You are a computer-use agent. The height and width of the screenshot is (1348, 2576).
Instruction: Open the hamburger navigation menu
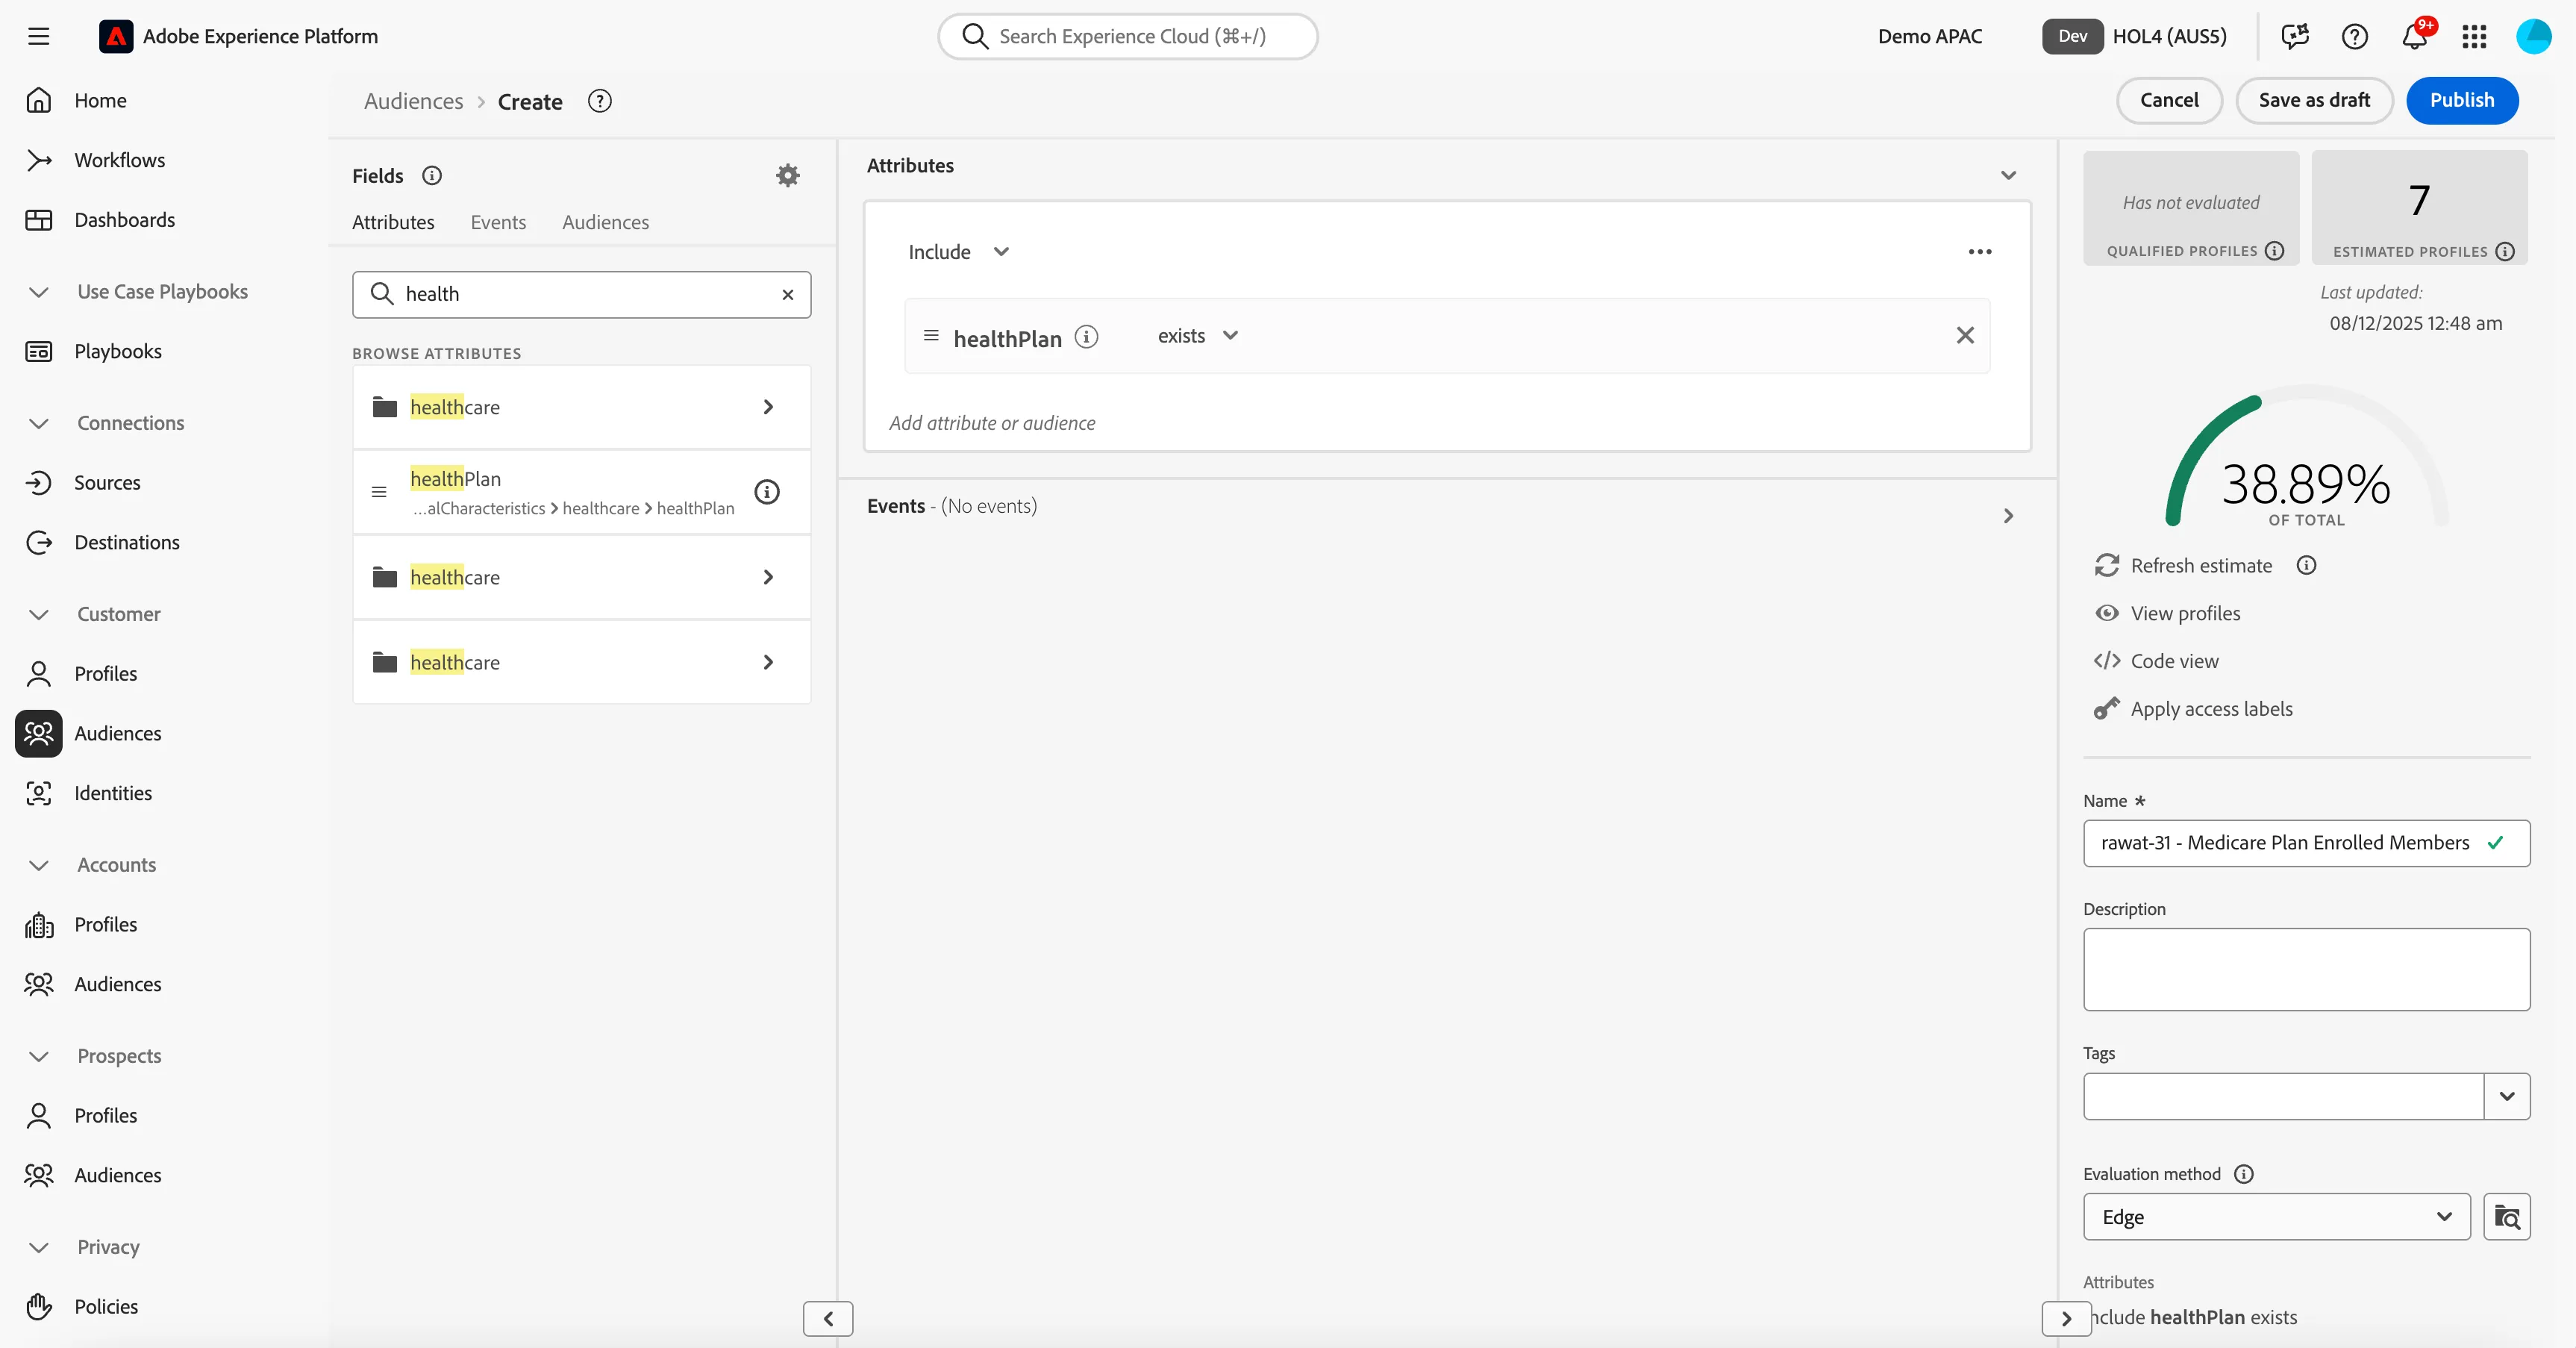point(39,36)
